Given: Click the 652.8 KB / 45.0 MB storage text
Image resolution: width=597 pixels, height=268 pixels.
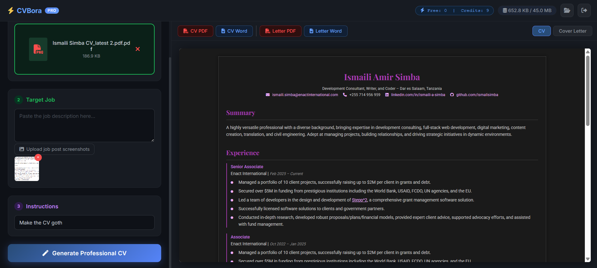Looking at the screenshot, I should (x=530, y=11).
